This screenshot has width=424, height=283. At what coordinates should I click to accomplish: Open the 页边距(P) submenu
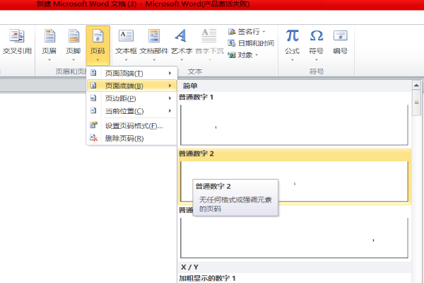[132, 98]
